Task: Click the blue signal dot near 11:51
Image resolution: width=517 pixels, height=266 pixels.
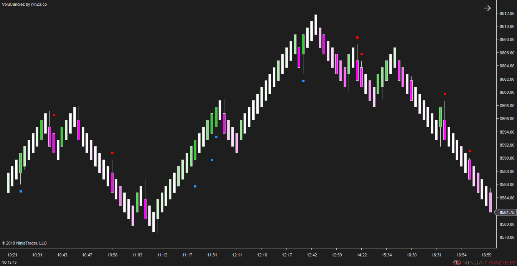Action: click(216, 136)
